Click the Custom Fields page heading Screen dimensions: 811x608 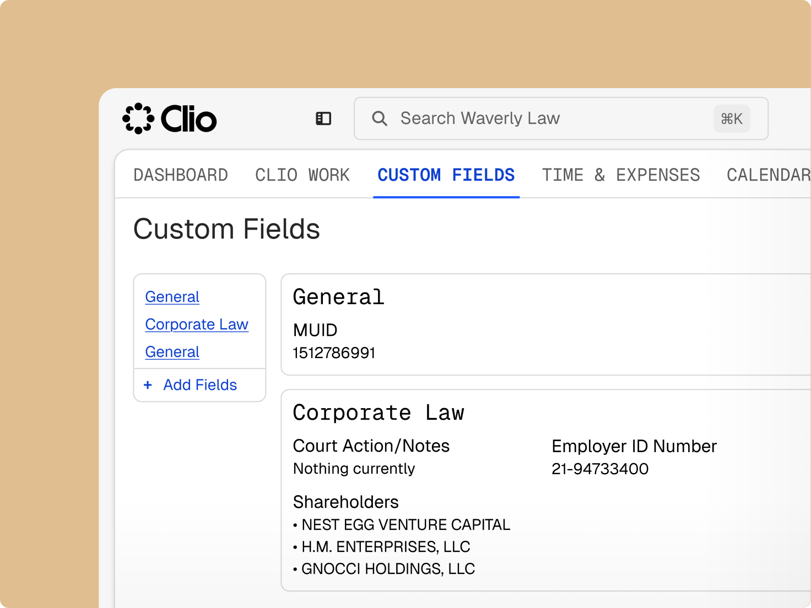(226, 229)
